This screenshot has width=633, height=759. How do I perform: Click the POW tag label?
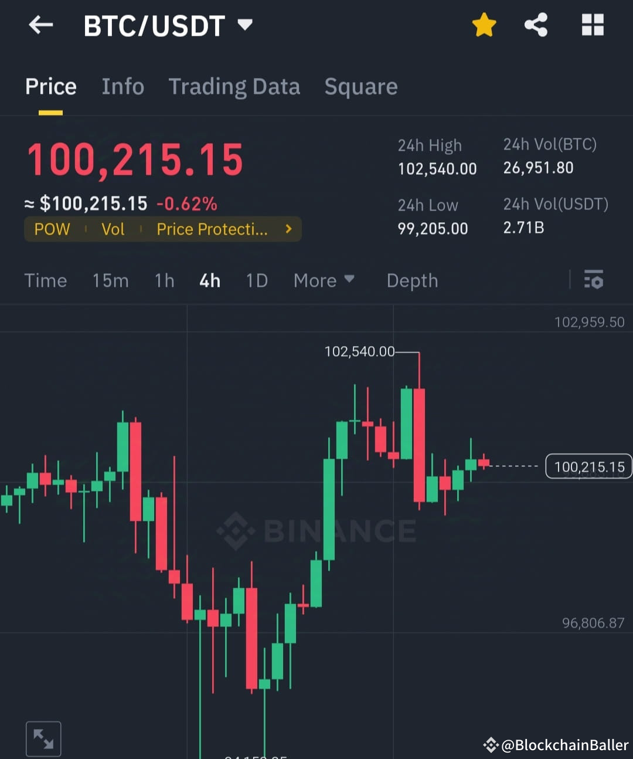click(52, 229)
